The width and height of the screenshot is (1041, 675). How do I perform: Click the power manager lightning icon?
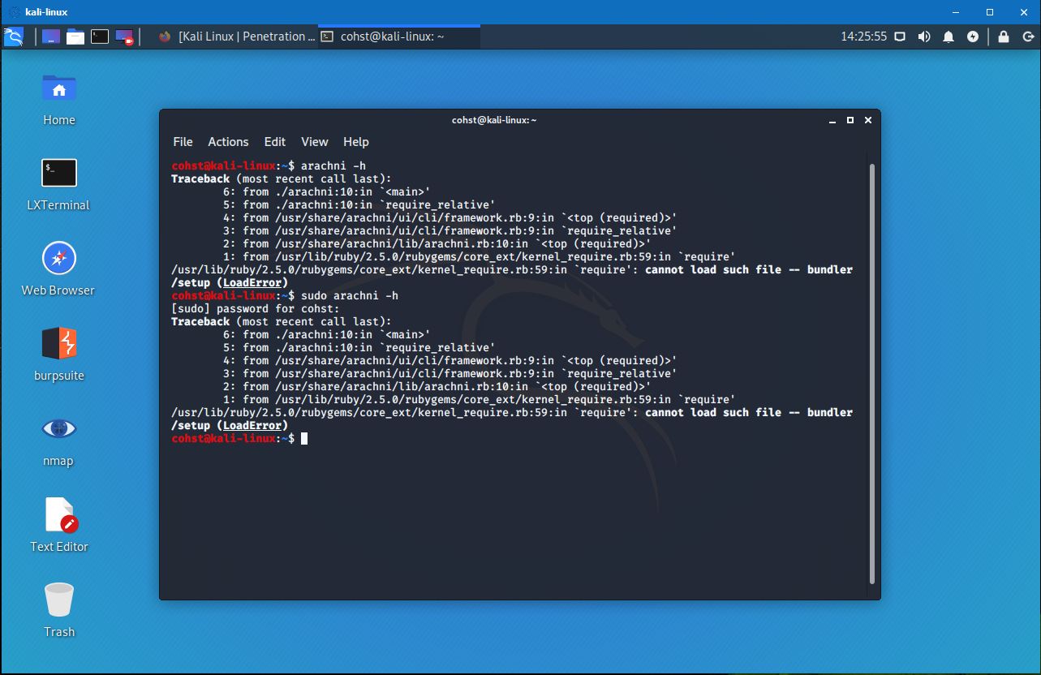coord(973,37)
